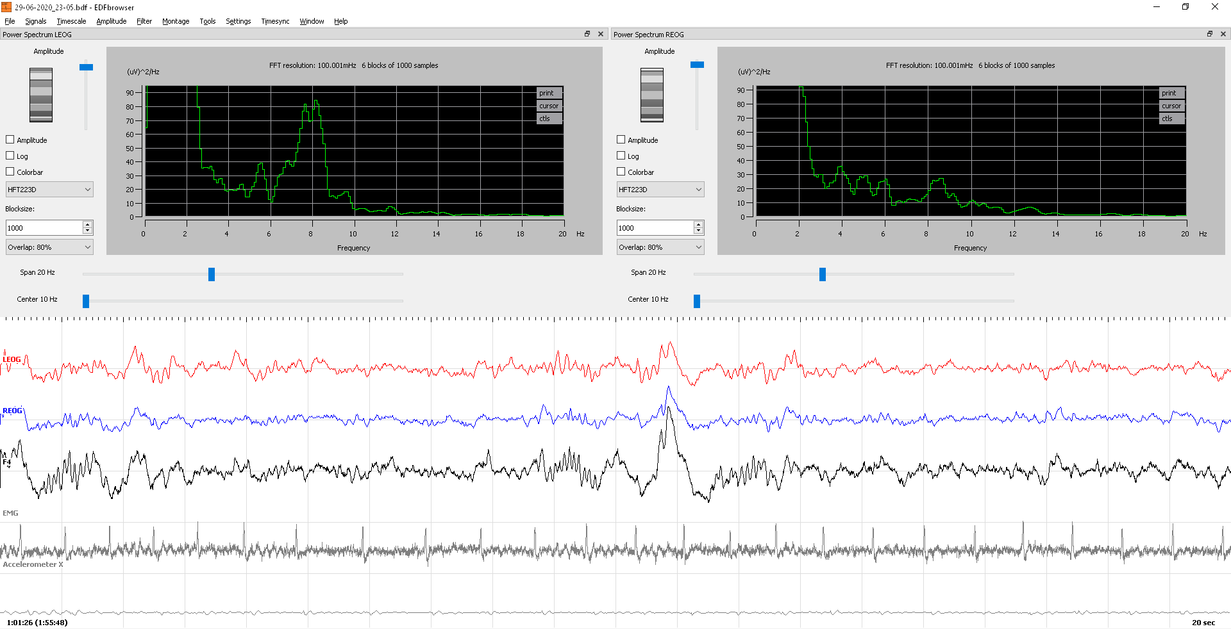Enable Colorbar checkbox in LEOG panel

point(10,172)
